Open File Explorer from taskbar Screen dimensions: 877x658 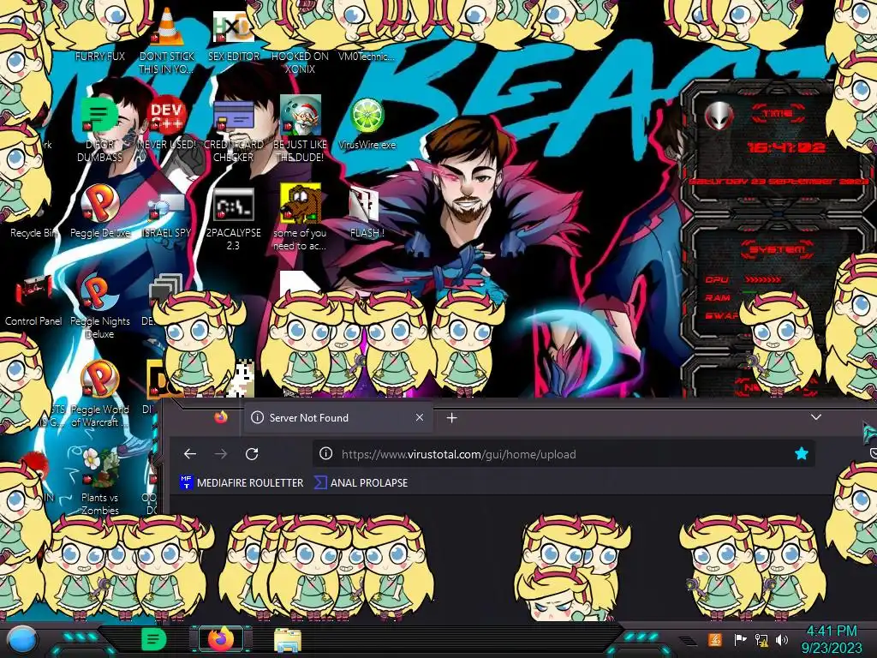[288, 640]
